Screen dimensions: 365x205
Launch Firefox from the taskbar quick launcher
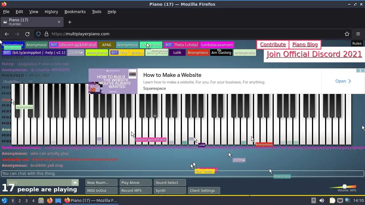(x=50, y=200)
